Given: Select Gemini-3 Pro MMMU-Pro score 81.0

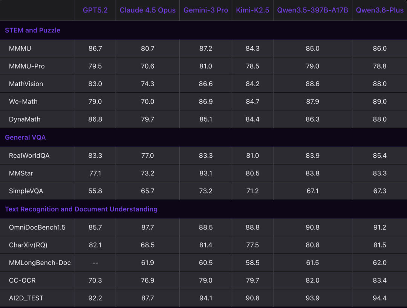Looking at the screenshot, I should pos(206,66).
